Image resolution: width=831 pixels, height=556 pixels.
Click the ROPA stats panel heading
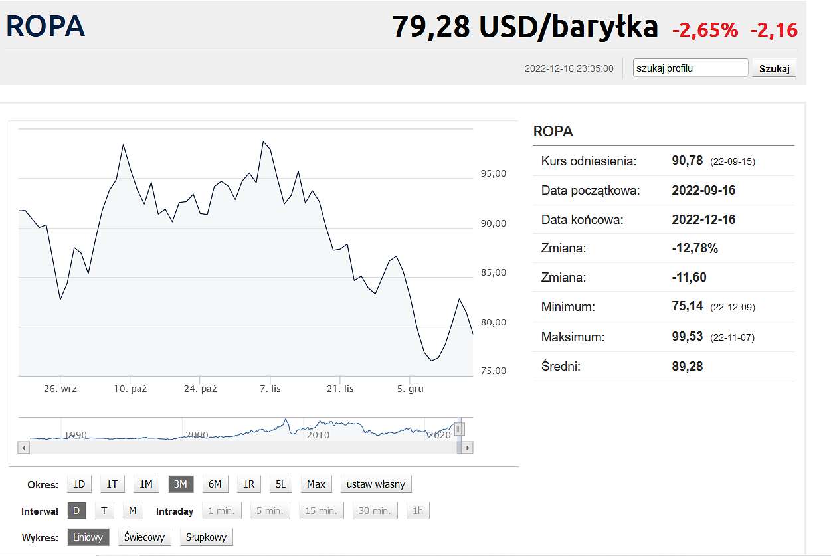553,132
